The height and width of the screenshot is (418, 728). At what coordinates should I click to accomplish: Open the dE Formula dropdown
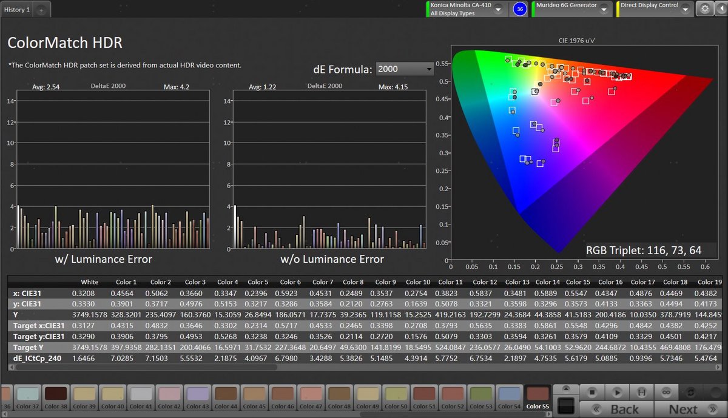coord(405,69)
